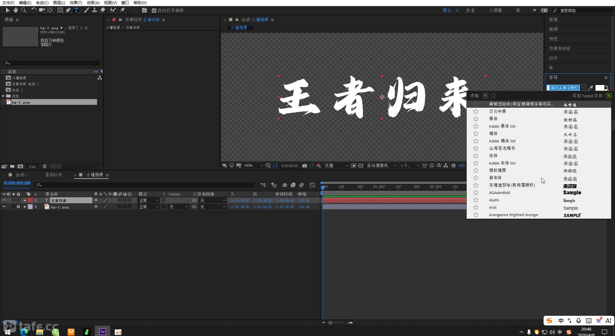This screenshot has width=615, height=336.
Task: Open the 合成(C) menu
Action: pyautogui.click(x=42, y=3)
